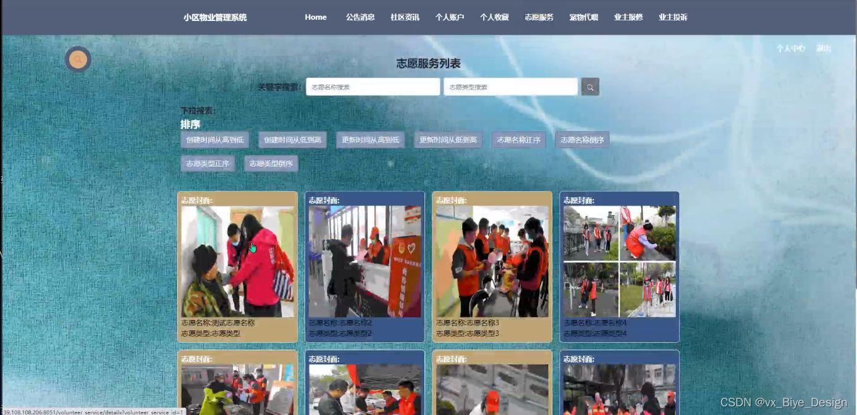Open the 志愿名称3 card cover image
This screenshot has height=415, width=857.
492,261
